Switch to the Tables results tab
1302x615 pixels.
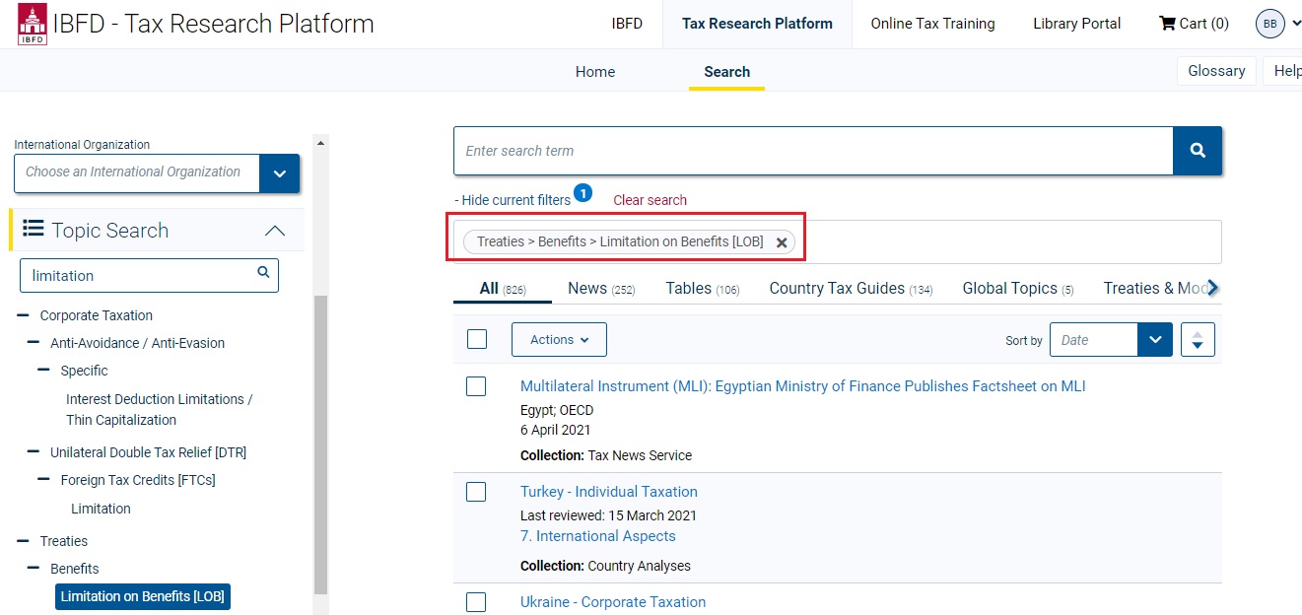click(x=703, y=289)
